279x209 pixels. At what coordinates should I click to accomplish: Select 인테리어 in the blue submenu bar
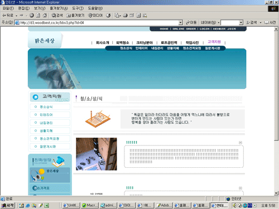tap(141, 48)
